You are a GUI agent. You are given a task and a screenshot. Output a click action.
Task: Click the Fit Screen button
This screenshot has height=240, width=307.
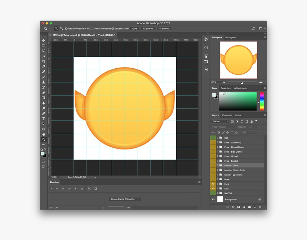pyautogui.click(x=147, y=28)
